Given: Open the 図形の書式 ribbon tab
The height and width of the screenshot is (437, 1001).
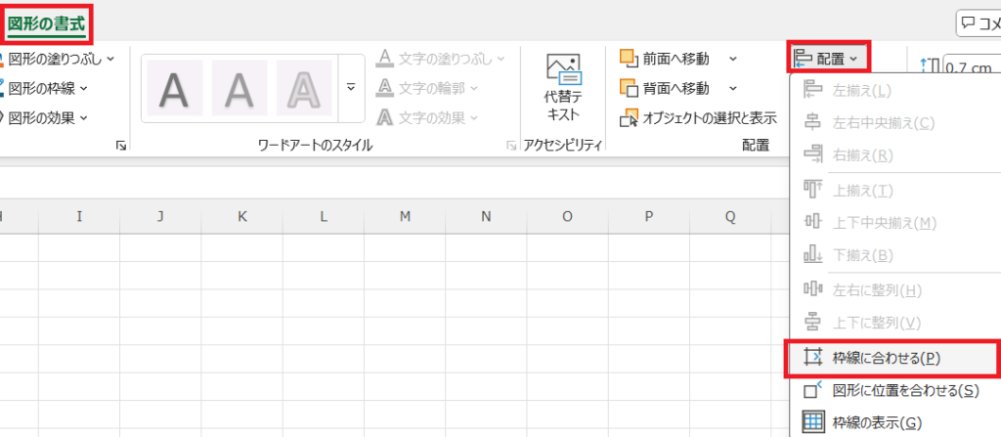Looking at the screenshot, I should (46, 21).
